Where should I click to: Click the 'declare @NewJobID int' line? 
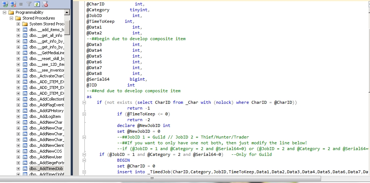tap(144, 125)
